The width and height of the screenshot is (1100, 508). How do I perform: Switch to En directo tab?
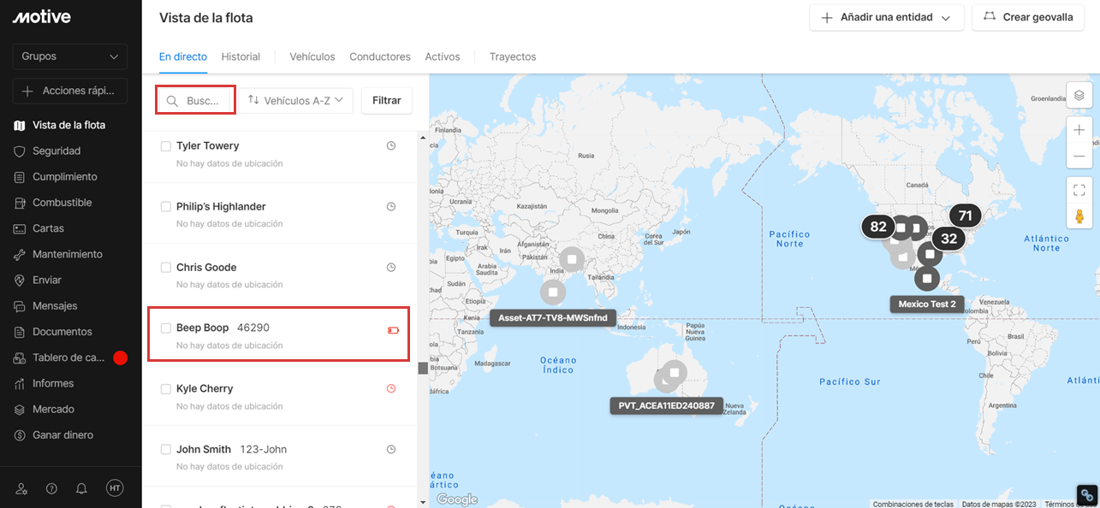183,56
